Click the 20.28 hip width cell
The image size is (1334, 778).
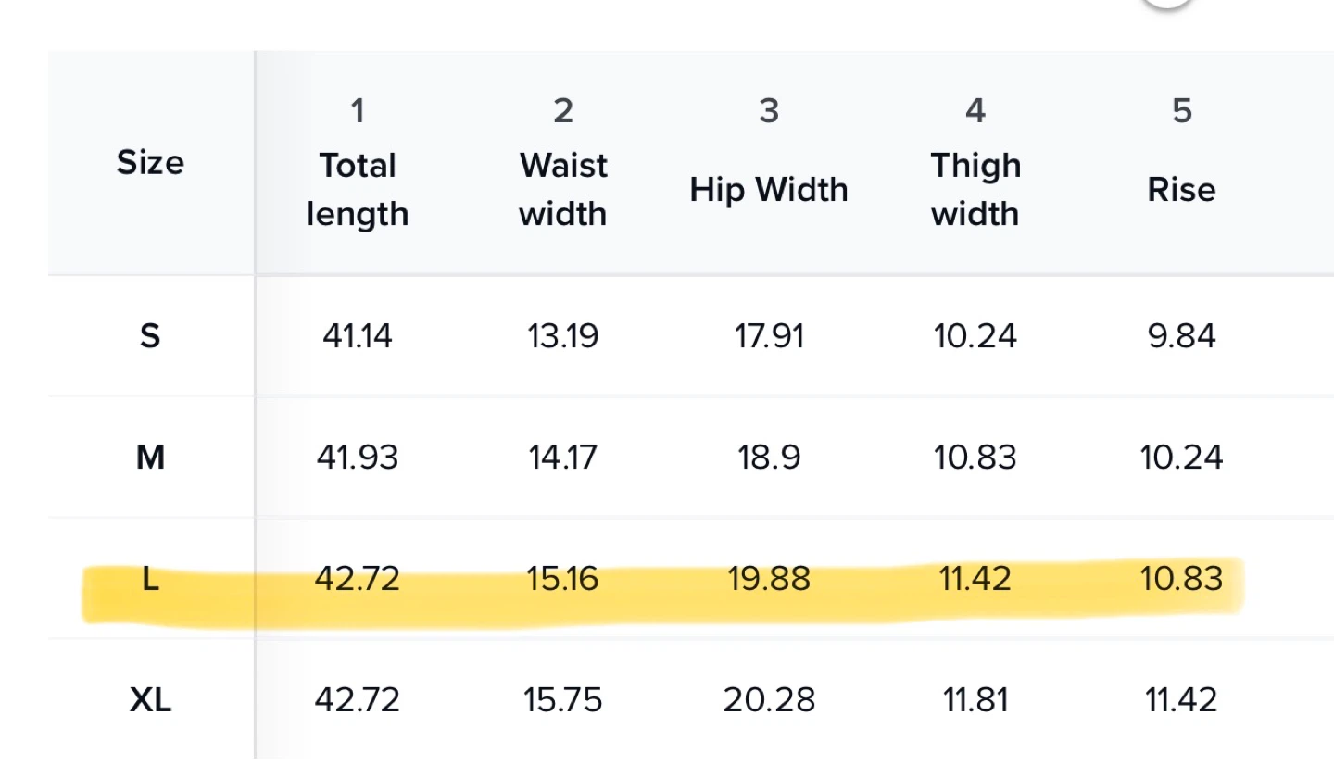tap(769, 700)
